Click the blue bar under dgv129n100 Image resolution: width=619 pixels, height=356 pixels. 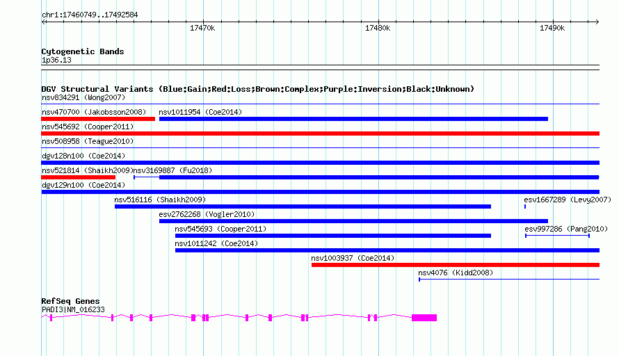pos(320,192)
